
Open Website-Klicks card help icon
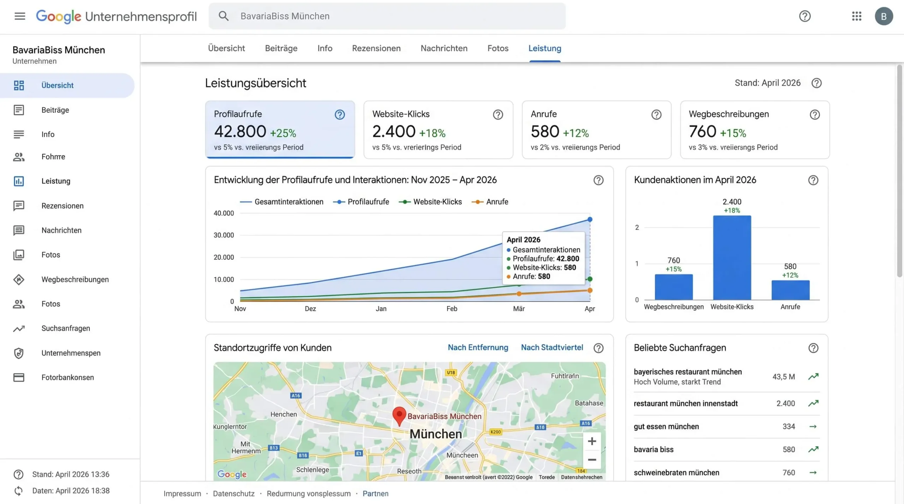[x=498, y=115]
